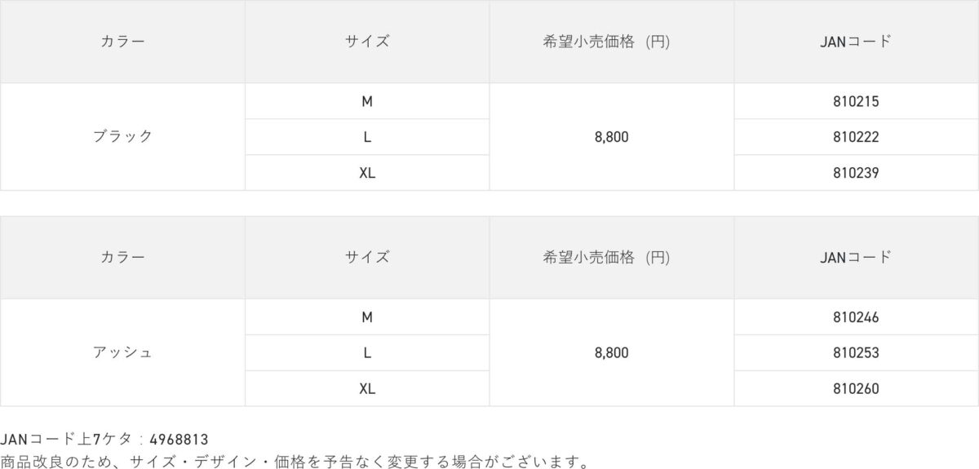Click the L size cell for アッシュ
The image size is (979, 469).
point(367,353)
